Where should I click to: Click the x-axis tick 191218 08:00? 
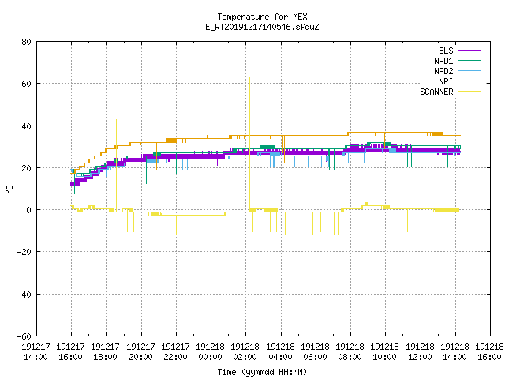350,352
